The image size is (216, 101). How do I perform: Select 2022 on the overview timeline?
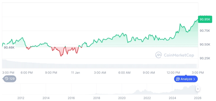[147, 98]
